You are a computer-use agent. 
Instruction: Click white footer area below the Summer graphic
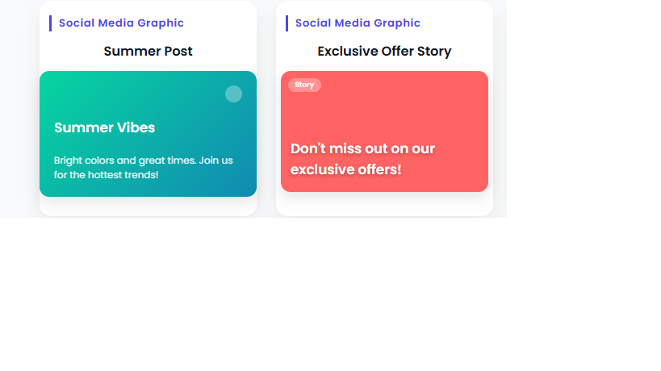point(148,206)
